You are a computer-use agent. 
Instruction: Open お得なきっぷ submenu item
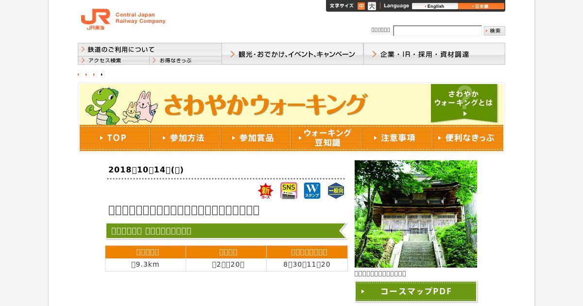pyautogui.click(x=186, y=60)
